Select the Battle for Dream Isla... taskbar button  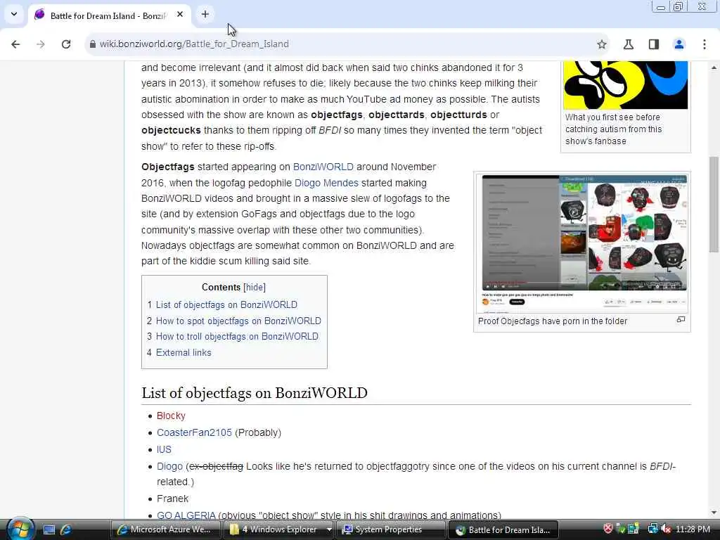503,530
